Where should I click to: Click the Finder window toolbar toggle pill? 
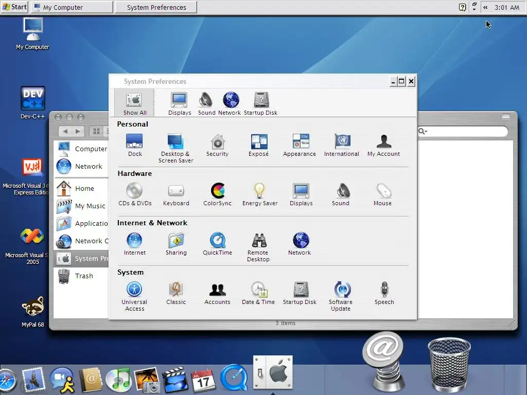click(x=505, y=116)
